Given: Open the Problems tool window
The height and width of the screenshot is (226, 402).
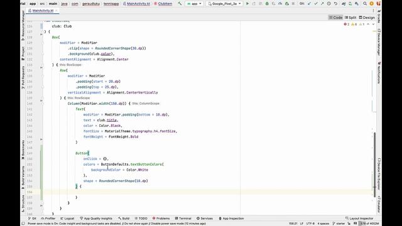Looking at the screenshot, I should pyautogui.click(x=161, y=218).
